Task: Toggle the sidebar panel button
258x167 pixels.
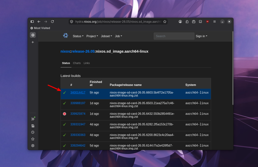Action: pyautogui.click(x=32, y=22)
